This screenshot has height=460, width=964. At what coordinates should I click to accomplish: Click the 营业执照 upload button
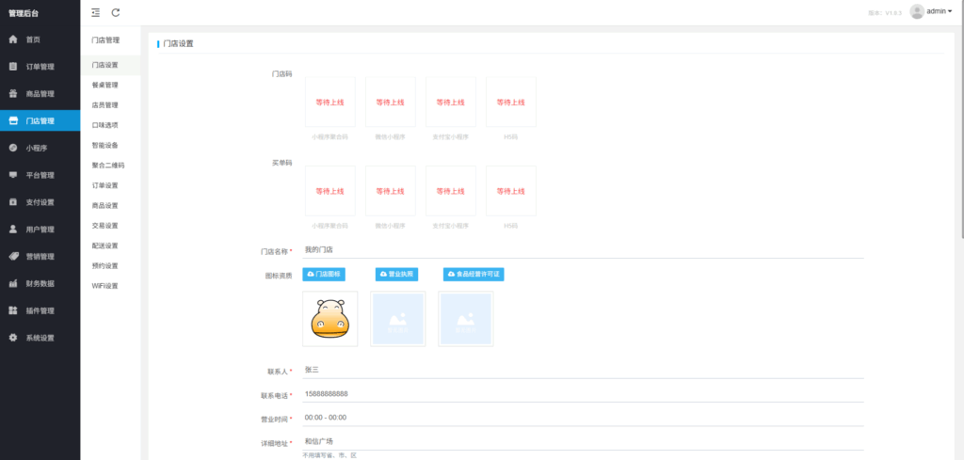click(x=396, y=275)
